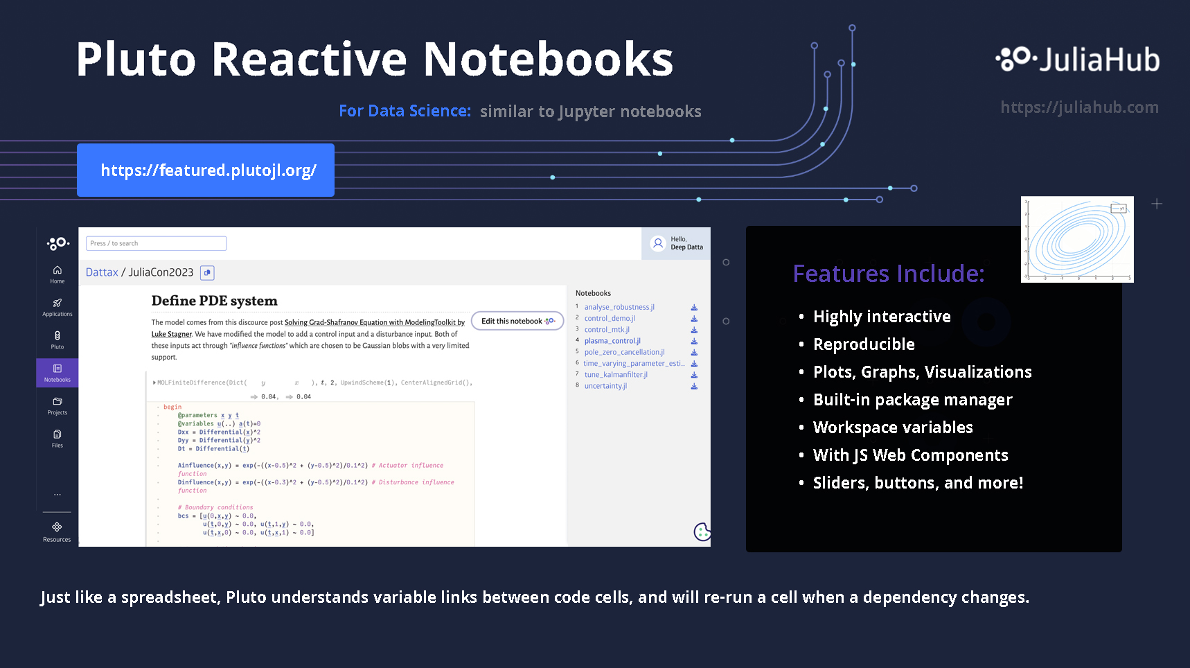Download control_mtk.jl via its download icon
Screen dimensions: 1190x668
pyautogui.click(x=694, y=330)
